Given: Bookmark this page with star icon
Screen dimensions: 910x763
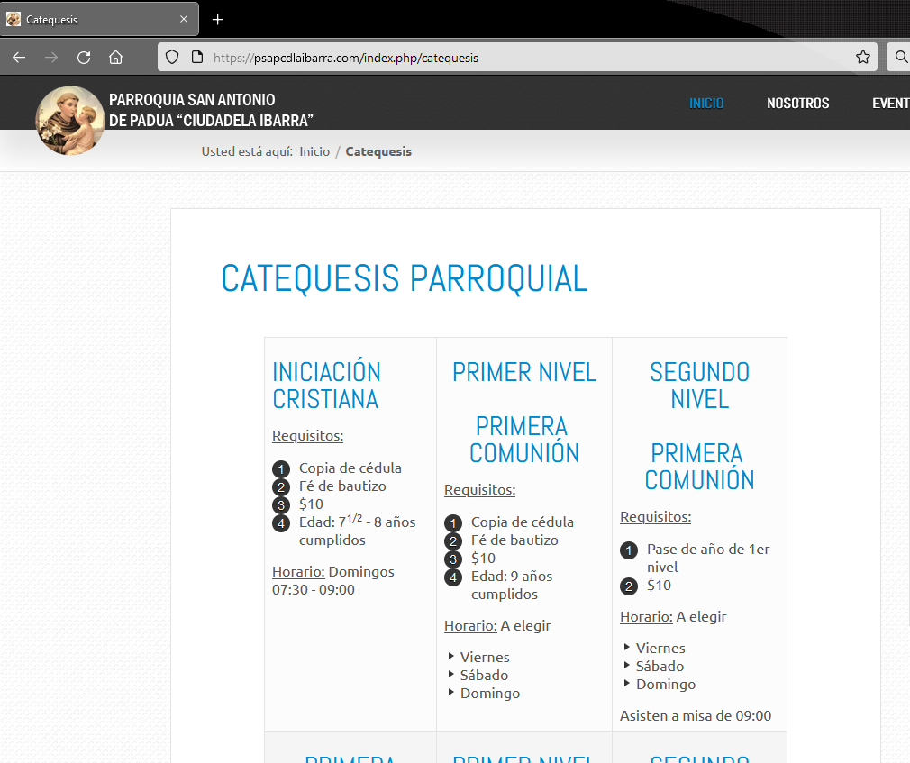Looking at the screenshot, I should [863, 58].
